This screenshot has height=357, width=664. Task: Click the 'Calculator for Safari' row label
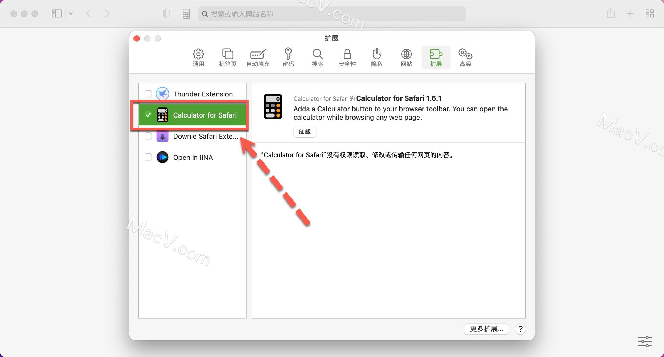[x=205, y=115]
